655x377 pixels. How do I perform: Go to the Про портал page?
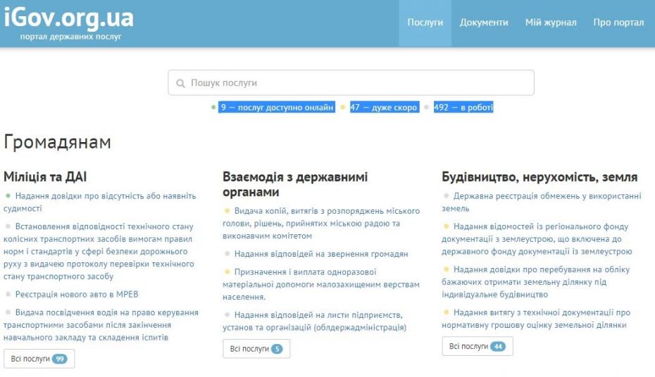tap(618, 23)
